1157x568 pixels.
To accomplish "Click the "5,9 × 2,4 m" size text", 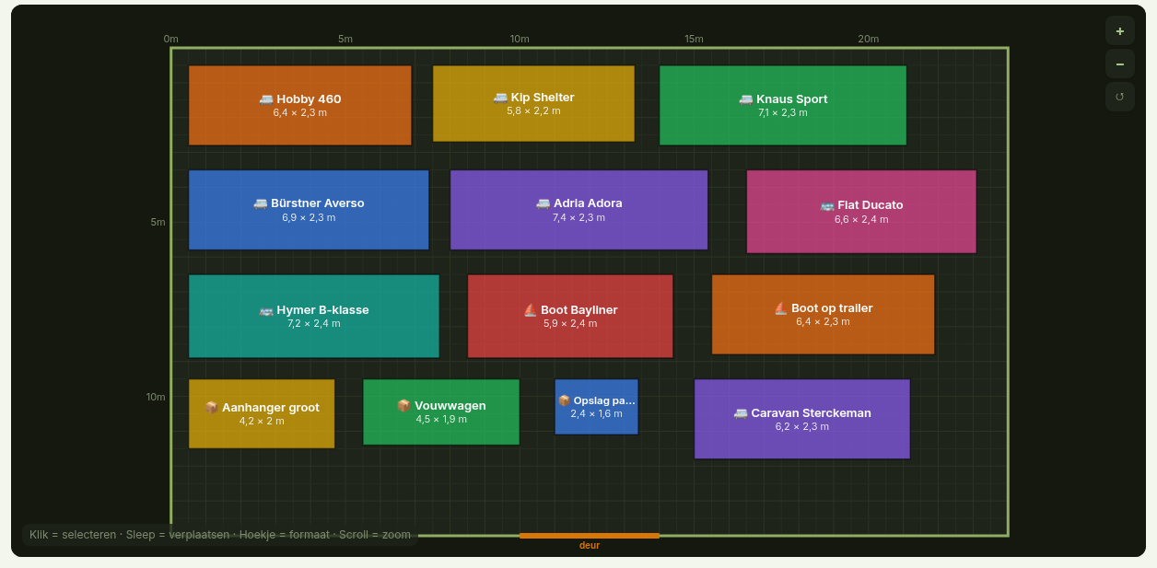I will [x=570, y=324].
